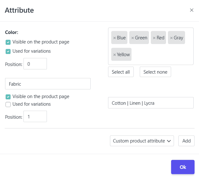The image size is (199, 179).
Task: Remove the Green color tag
Action: 132,38
